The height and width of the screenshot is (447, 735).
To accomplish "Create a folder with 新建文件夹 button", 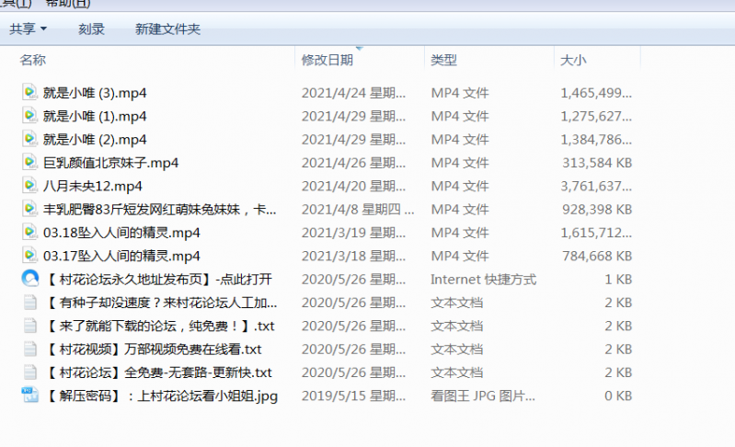I will (167, 29).
